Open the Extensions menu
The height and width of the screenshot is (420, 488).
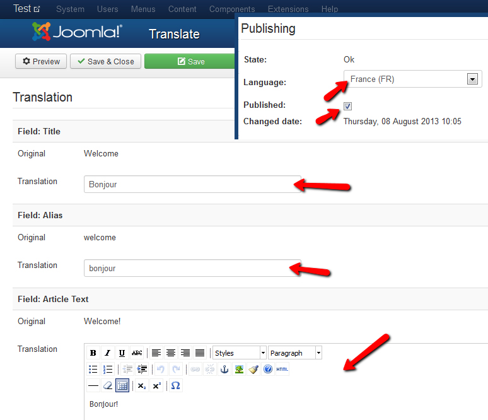coord(288,9)
